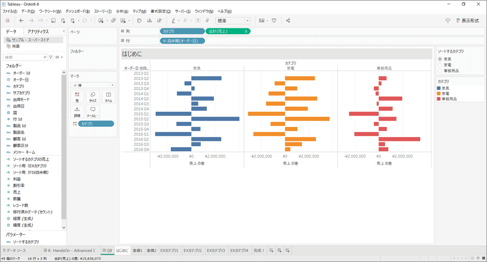The width and height of the screenshot is (487, 262).
Task: Click the ツールヒント button on Marks card
Action: (x=93, y=112)
